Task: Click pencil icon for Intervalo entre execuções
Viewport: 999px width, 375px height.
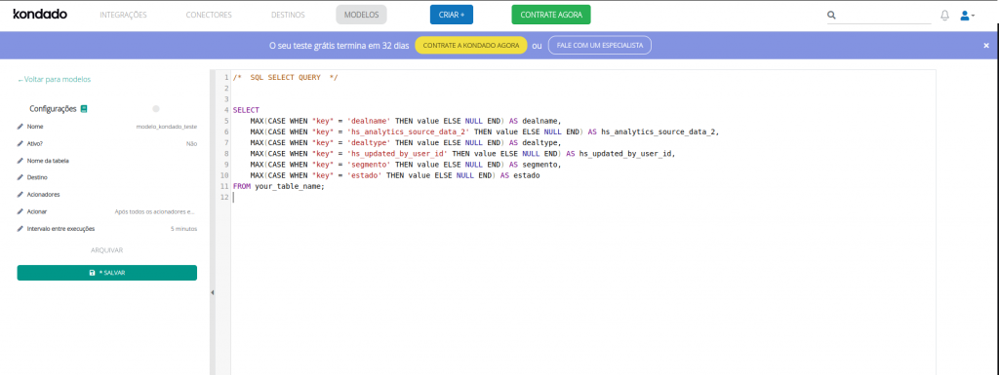Action: coord(20,228)
